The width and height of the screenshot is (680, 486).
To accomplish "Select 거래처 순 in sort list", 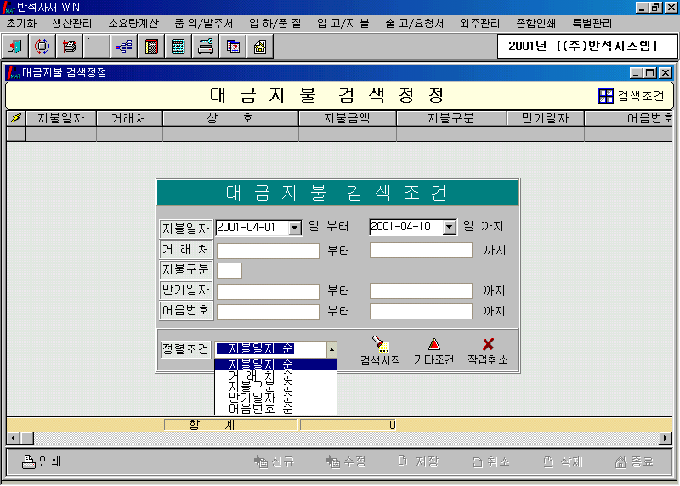I will 275,375.
